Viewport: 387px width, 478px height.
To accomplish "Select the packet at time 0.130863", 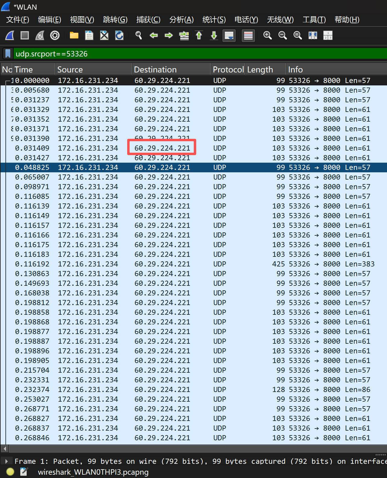I will pyautogui.click(x=193, y=274).
